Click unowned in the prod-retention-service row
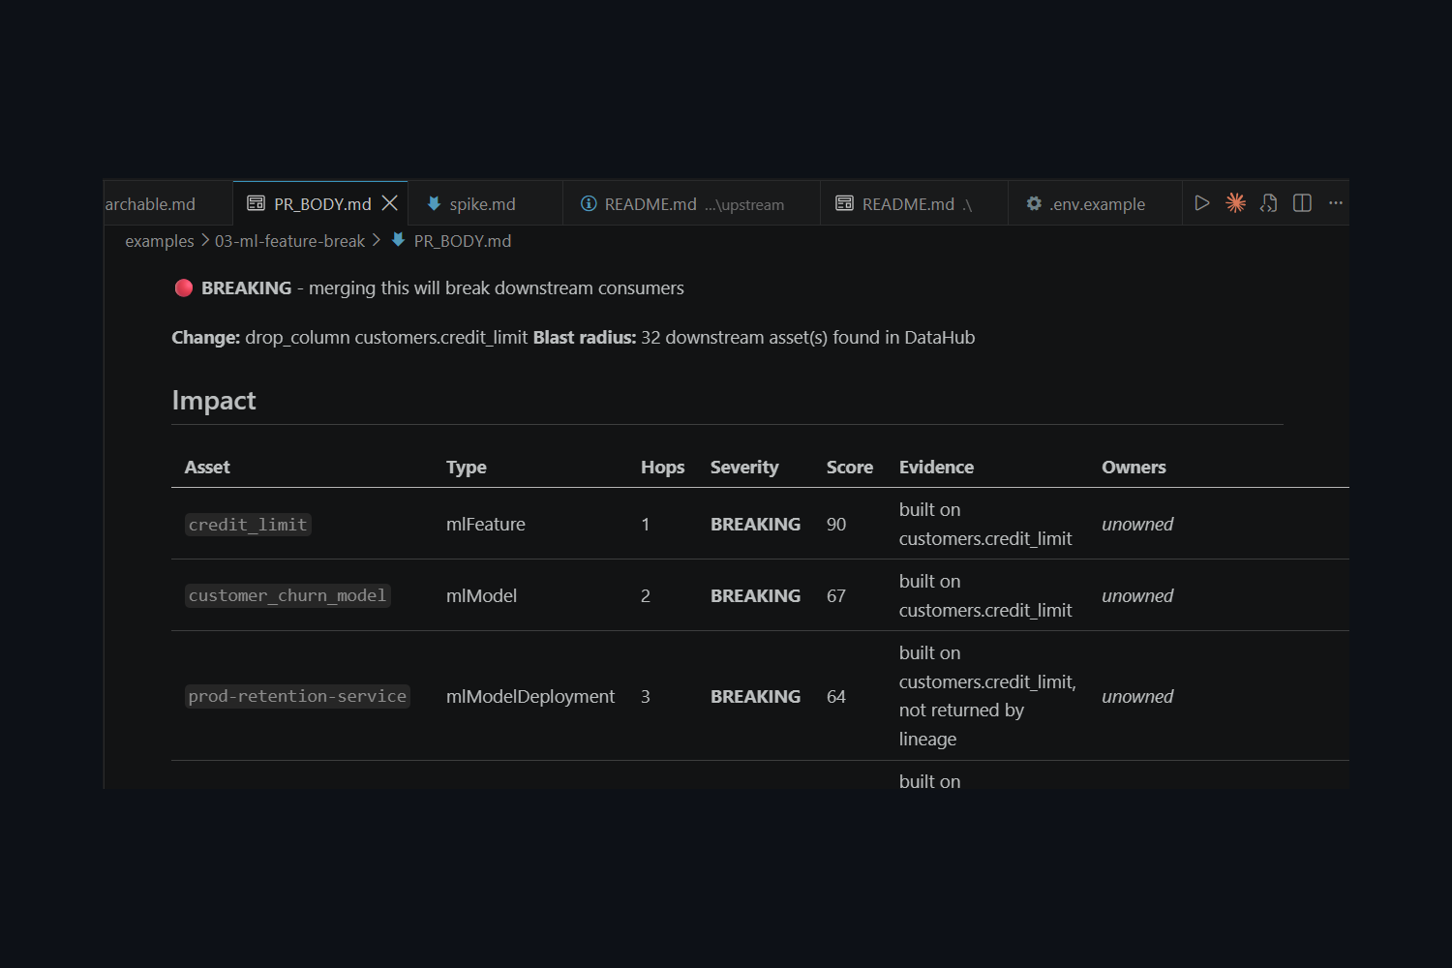The height and width of the screenshot is (968, 1452). point(1137,697)
